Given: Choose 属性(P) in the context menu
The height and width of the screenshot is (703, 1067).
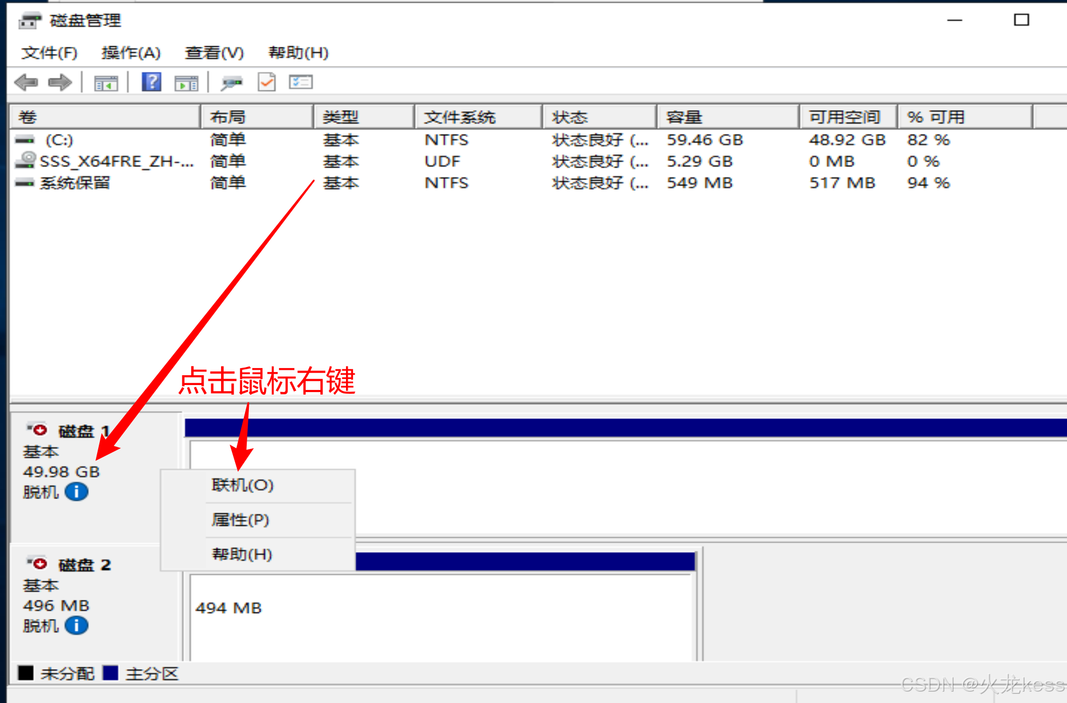Looking at the screenshot, I should [240, 520].
